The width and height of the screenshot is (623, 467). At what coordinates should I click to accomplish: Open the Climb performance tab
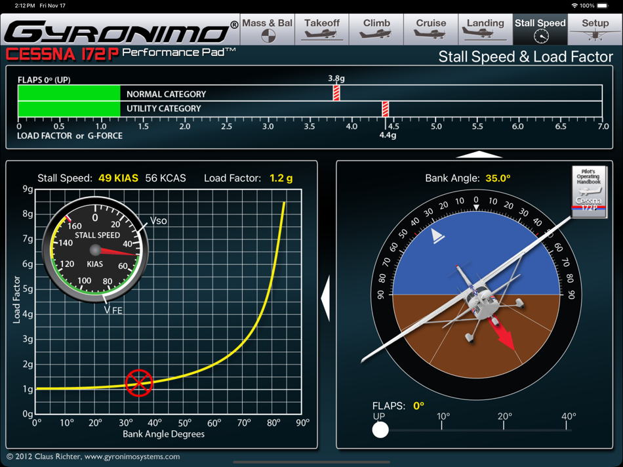coord(376,30)
